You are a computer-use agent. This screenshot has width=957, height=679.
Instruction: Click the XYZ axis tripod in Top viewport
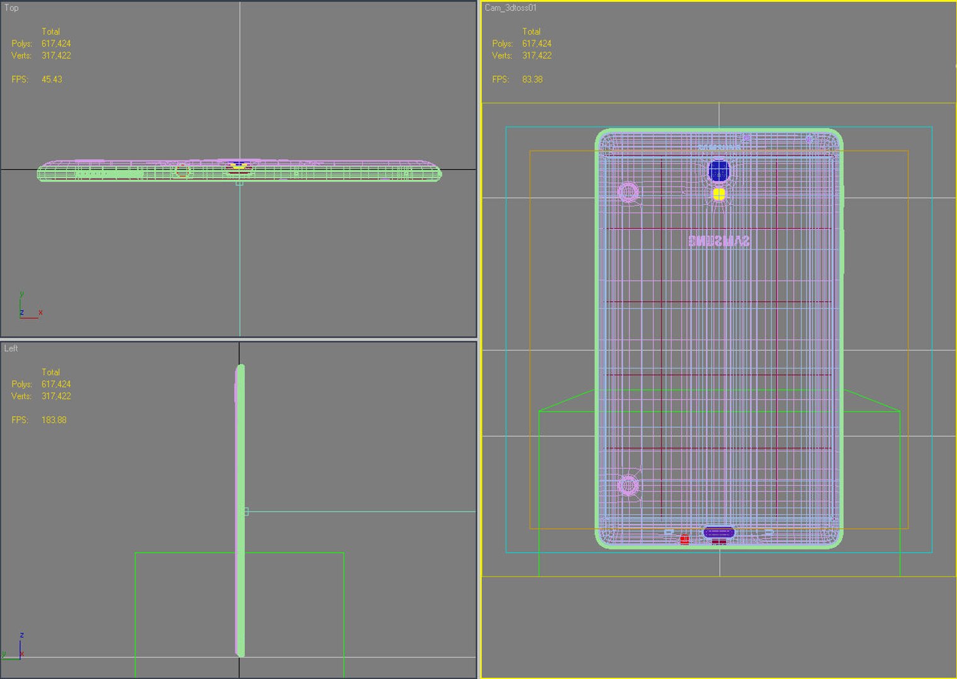30,306
